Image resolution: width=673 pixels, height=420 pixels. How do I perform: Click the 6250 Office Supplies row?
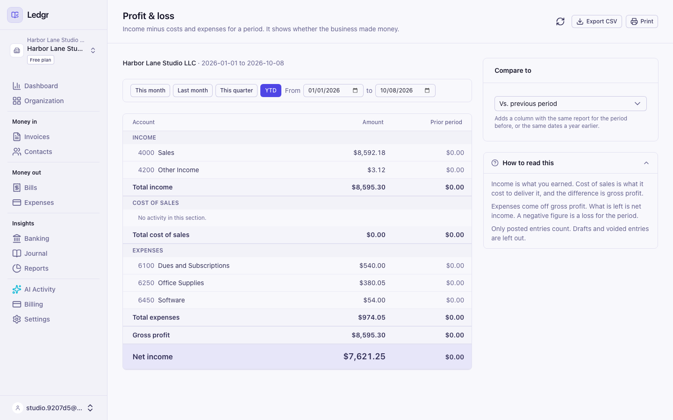[x=297, y=283]
